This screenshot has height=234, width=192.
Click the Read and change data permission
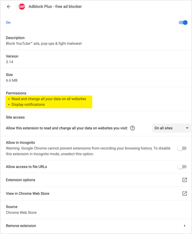49,99
